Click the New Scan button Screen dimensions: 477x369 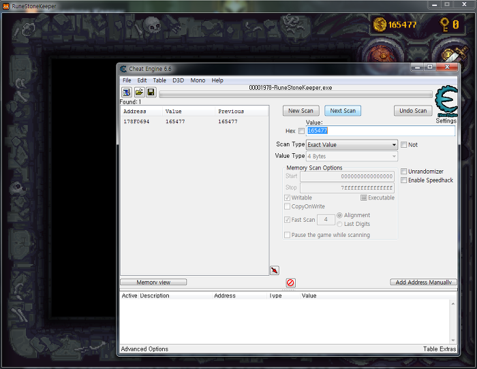tap(301, 111)
